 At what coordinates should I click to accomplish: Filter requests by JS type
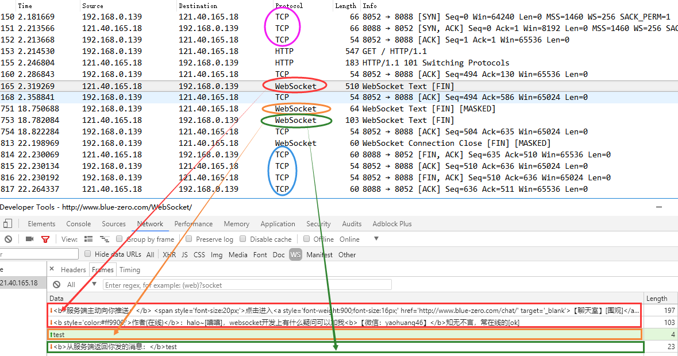(x=184, y=255)
